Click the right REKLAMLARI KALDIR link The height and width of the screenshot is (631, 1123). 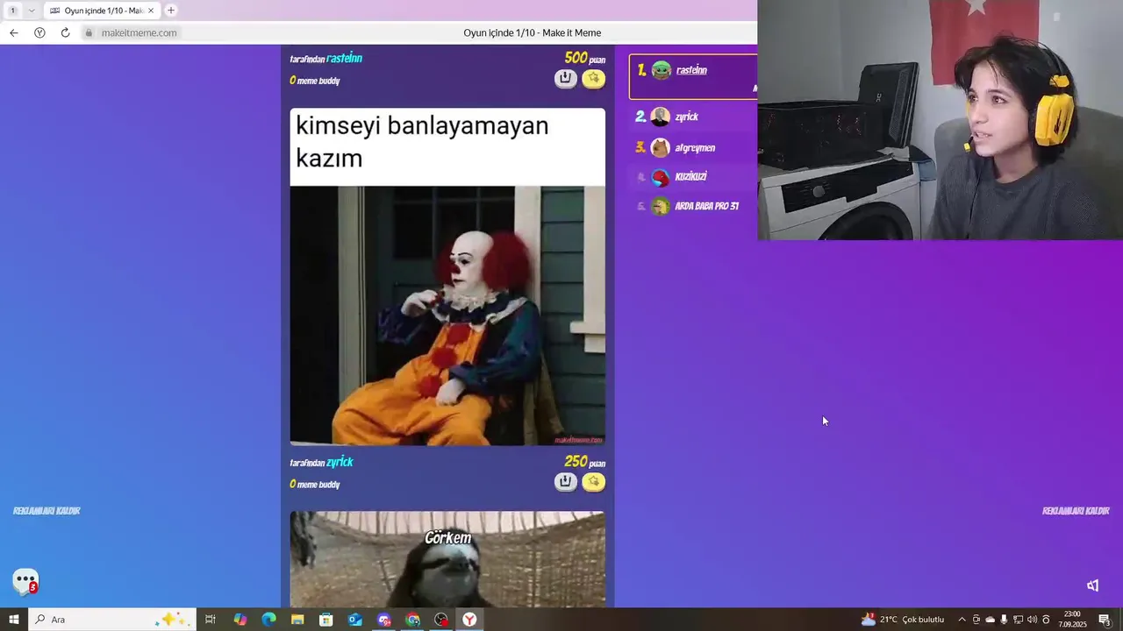[1076, 511]
